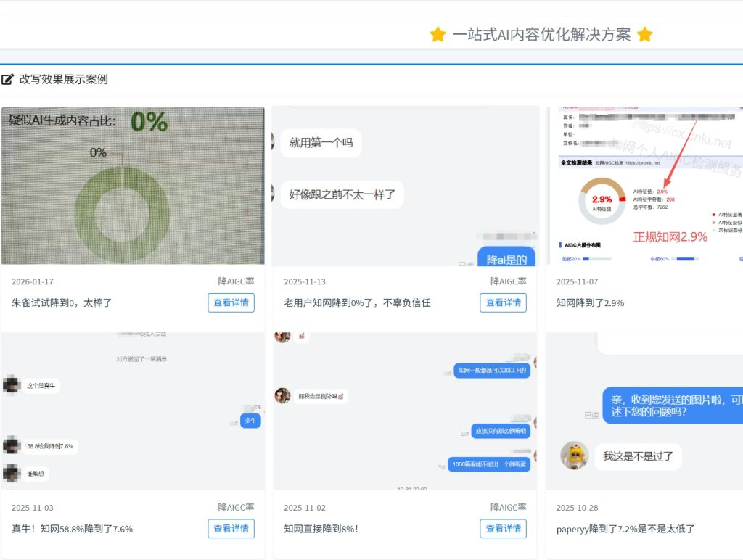Click the edit pencil icon beside 改写效果展示案例
The height and width of the screenshot is (560, 743).
8,79
